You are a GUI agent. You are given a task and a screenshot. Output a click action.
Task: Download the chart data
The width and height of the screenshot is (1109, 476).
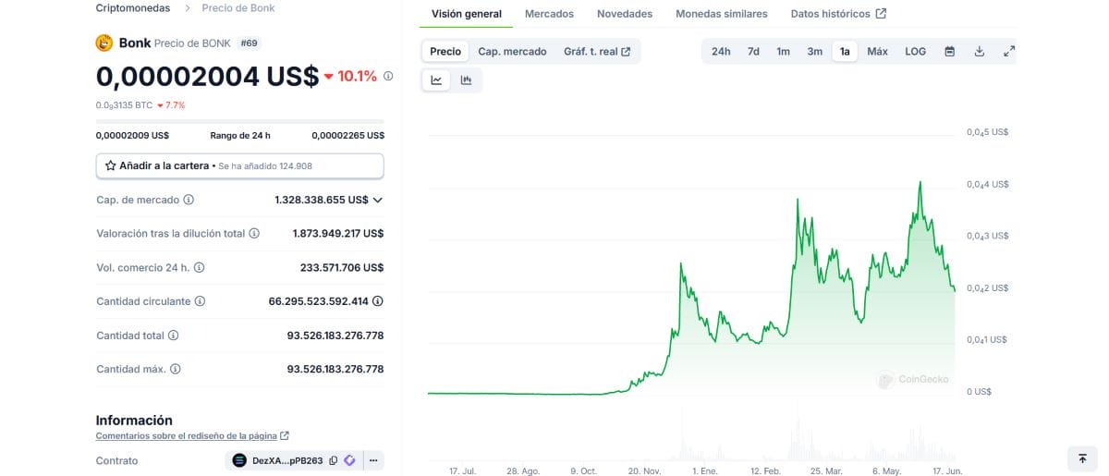coord(980,52)
